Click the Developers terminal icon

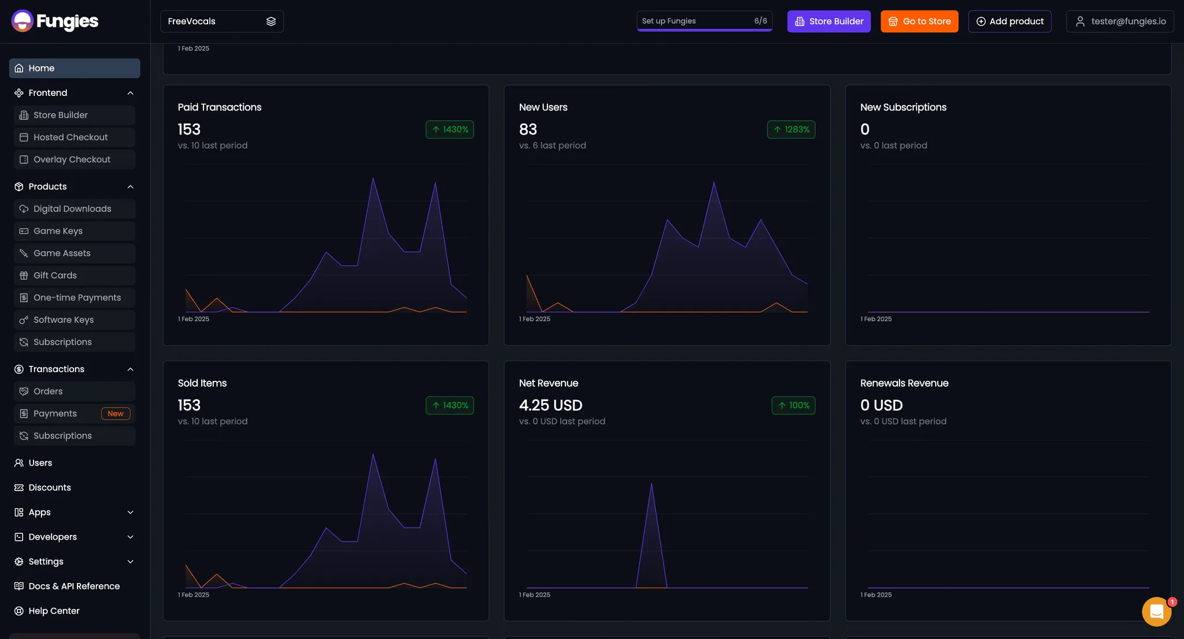point(19,537)
